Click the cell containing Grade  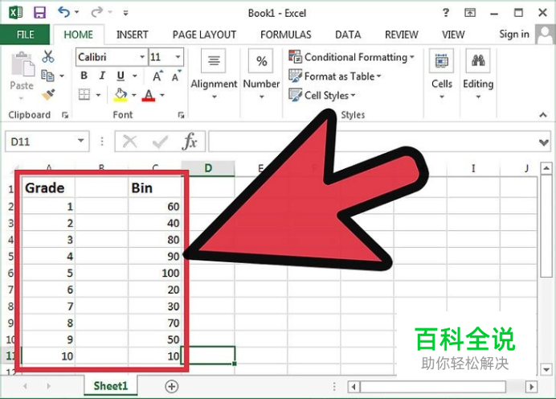tap(48, 187)
